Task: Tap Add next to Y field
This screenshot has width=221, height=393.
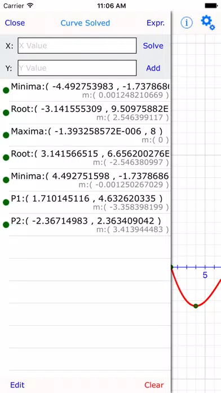Action: pyautogui.click(x=153, y=68)
